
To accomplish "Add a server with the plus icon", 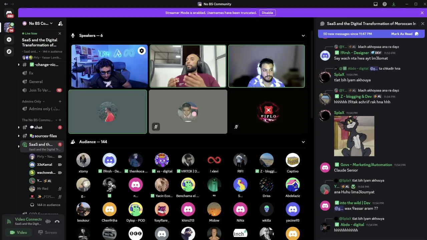I will click(x=9, y=39).
